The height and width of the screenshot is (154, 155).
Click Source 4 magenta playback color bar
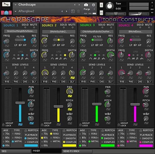pos(146,146)
